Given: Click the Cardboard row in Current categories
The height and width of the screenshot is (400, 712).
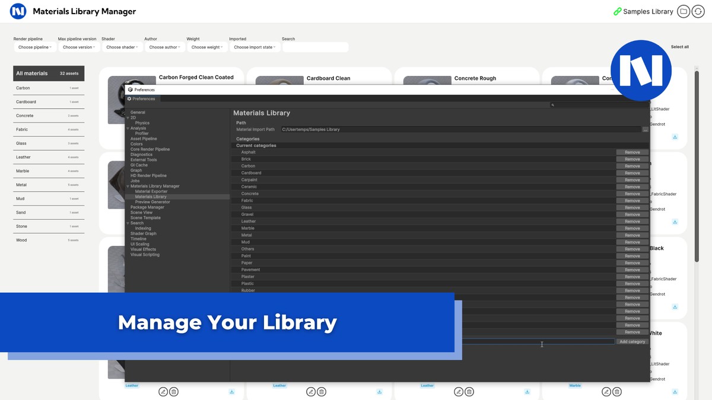Looking at the screenshot, I should click(x=423, y=173).
